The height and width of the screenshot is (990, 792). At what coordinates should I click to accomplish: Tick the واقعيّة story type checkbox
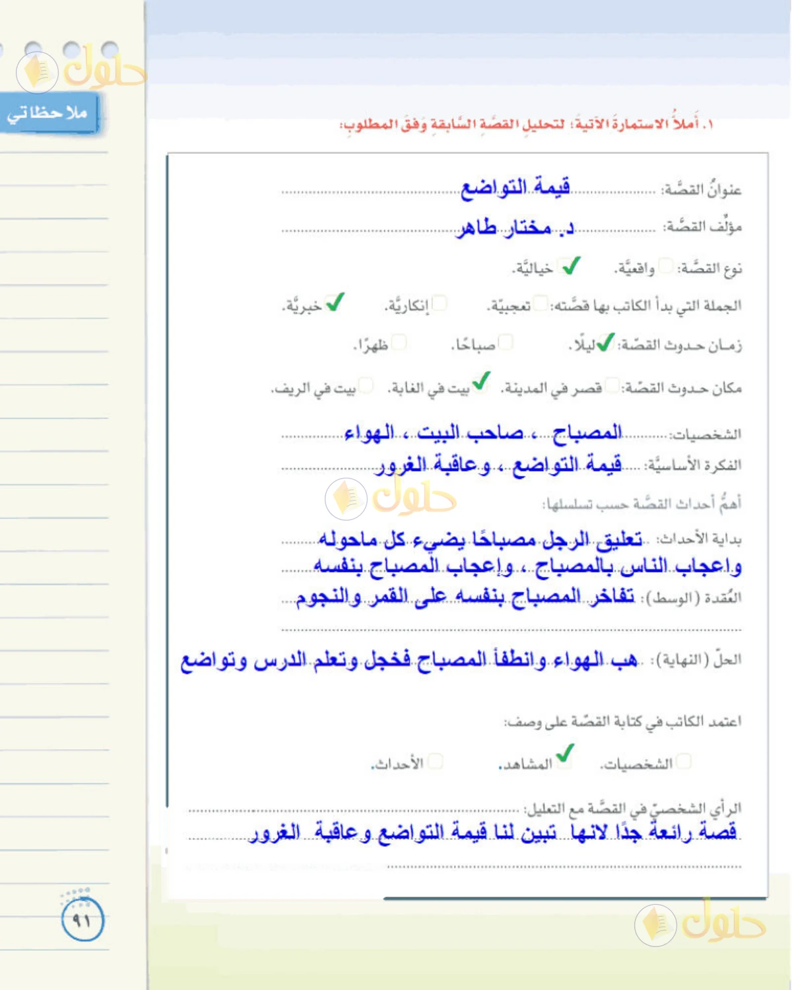665,266
